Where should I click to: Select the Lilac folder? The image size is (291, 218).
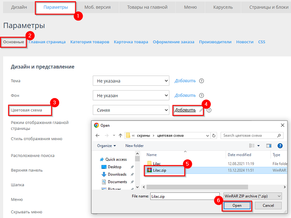coord(156,163)
